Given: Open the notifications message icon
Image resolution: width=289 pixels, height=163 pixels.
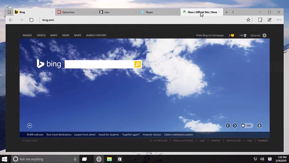Looking at the screenshot, I should [232, 35].
